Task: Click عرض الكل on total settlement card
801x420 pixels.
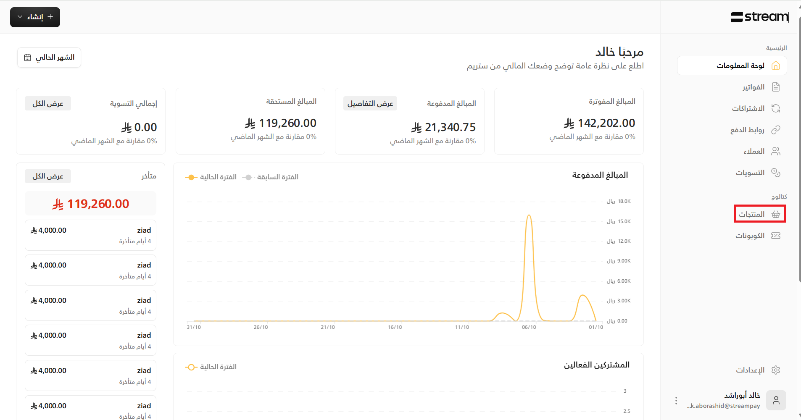Action: click(48, 104)
